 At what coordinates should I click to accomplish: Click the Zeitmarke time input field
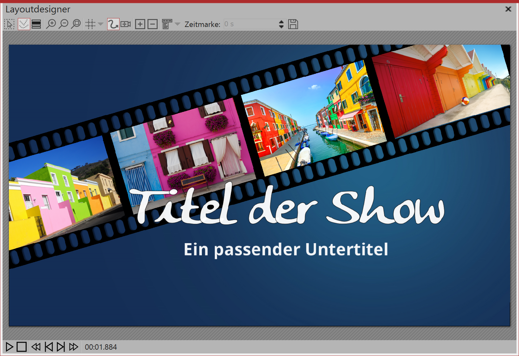251,24
